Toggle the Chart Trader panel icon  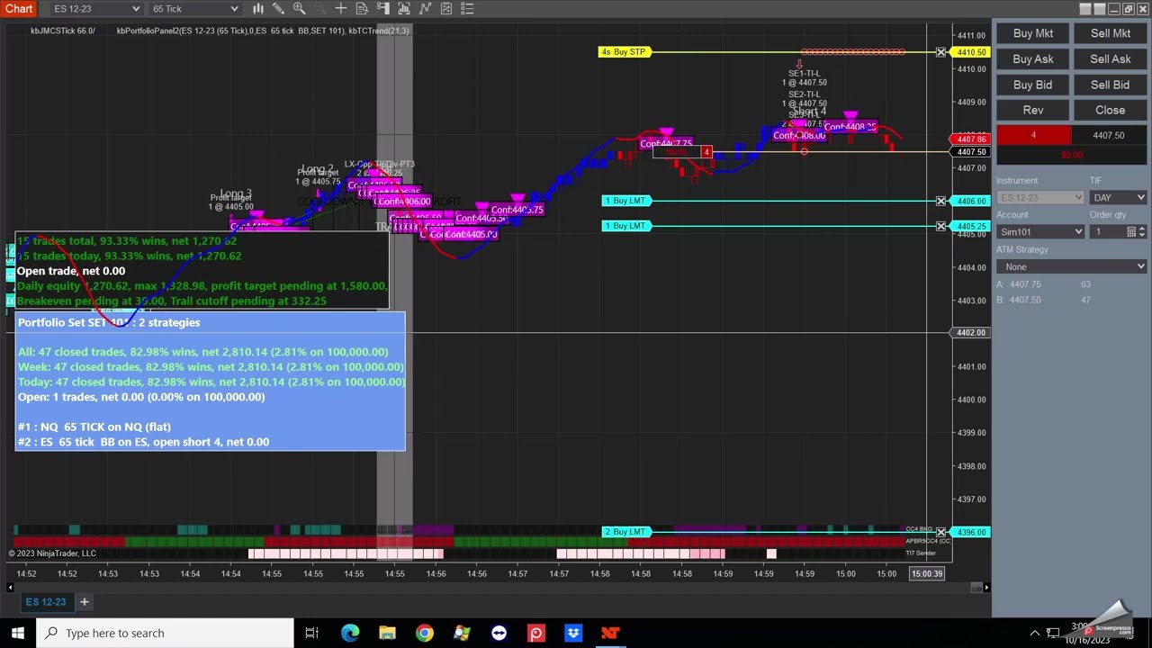(x=383, y=8)
